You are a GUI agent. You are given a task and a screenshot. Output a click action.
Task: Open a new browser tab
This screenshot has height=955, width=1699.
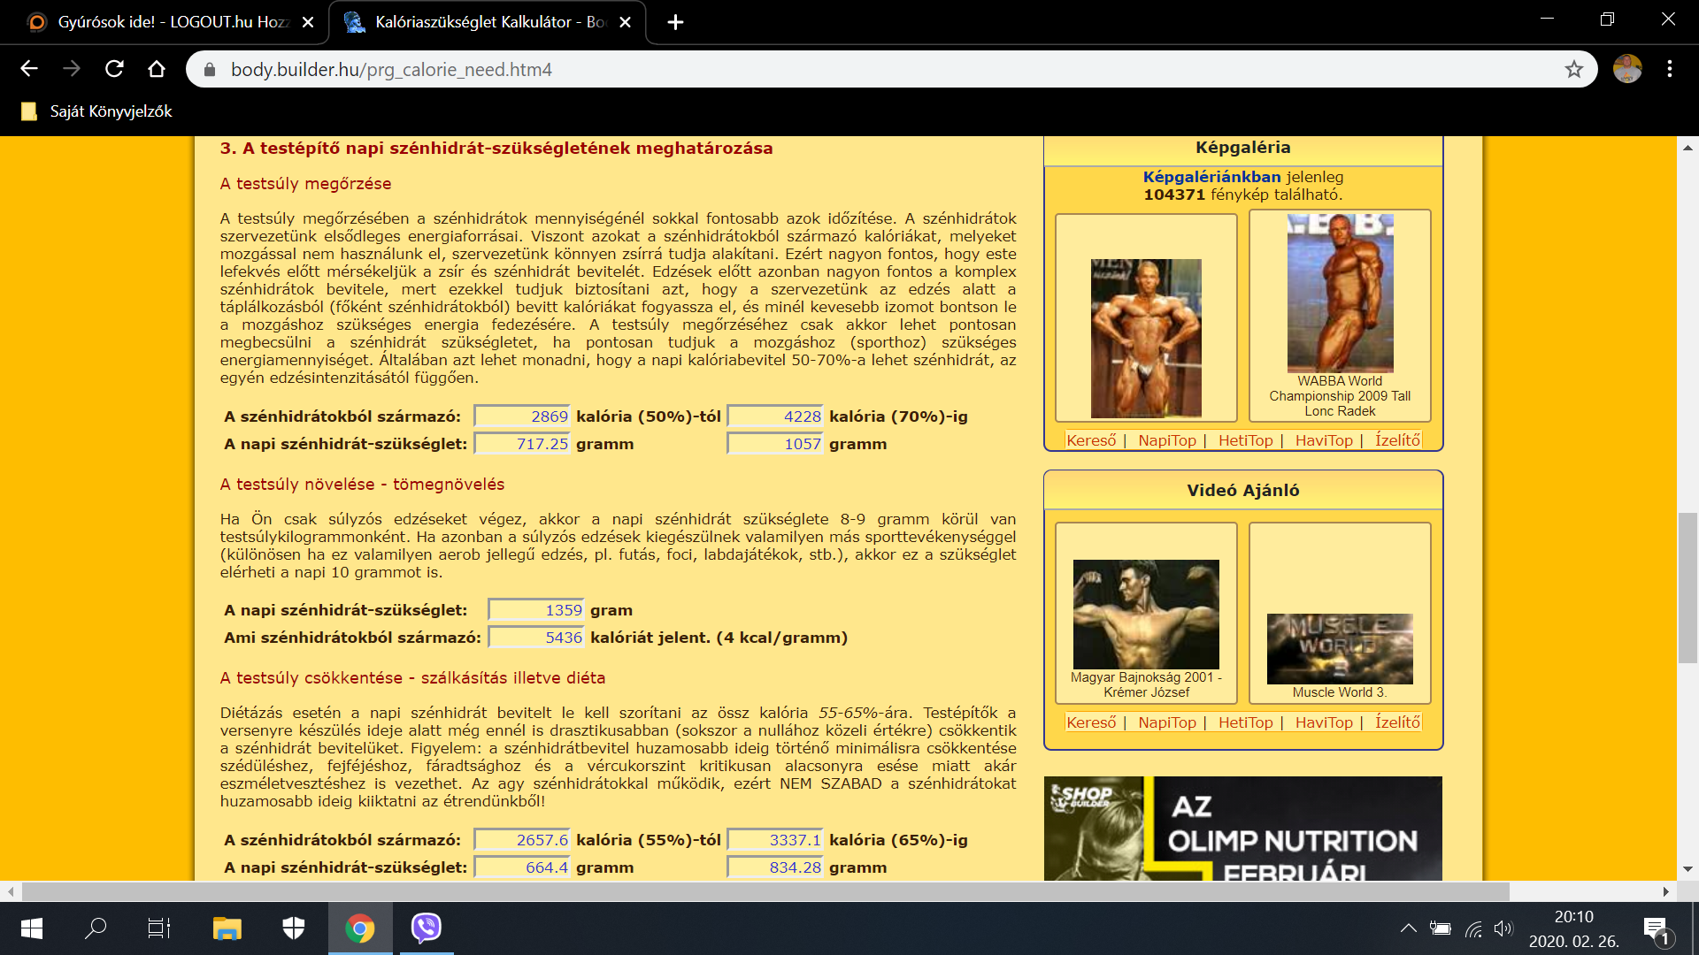click(675, 22)
